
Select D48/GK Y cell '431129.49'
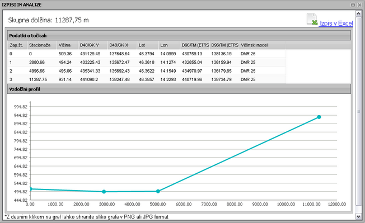[x=90, y=54]
